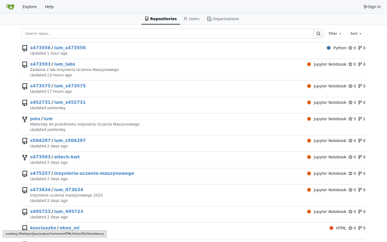Open the ium_s504297 repository link
The width and height of the screenshot is (387, 242).
coord(70,140)
